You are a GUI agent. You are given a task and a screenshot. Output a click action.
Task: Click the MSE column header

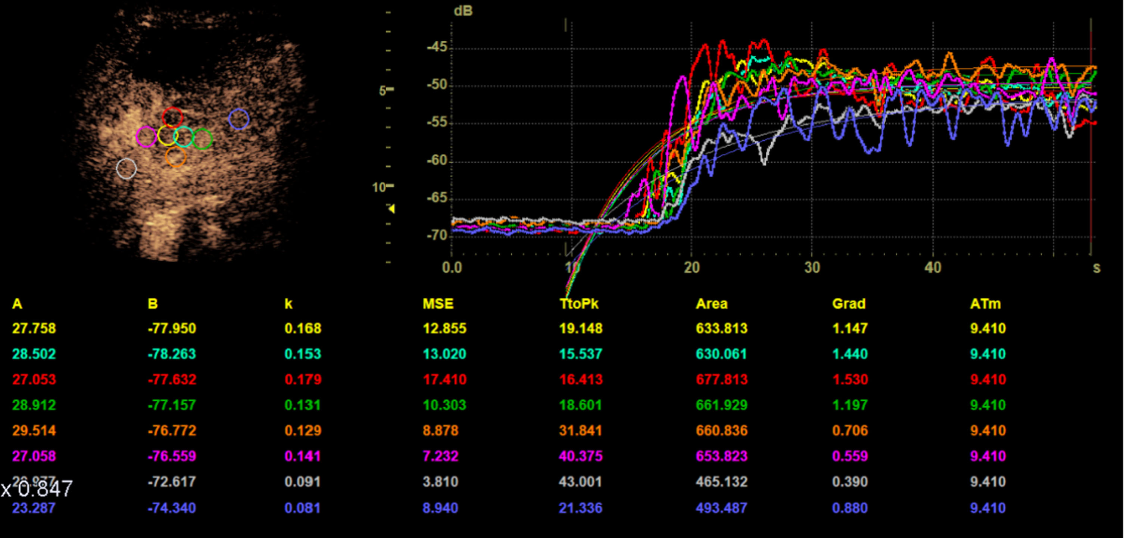click(x=438, y=304)
